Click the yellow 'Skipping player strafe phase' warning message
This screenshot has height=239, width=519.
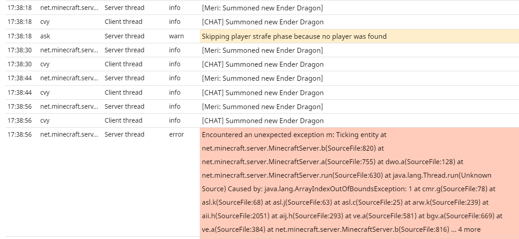pos(294,36)
